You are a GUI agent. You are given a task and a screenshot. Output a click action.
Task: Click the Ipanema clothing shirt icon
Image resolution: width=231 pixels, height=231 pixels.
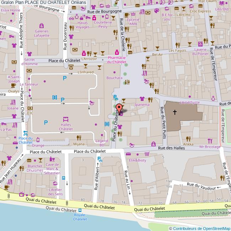coord(142,99)
